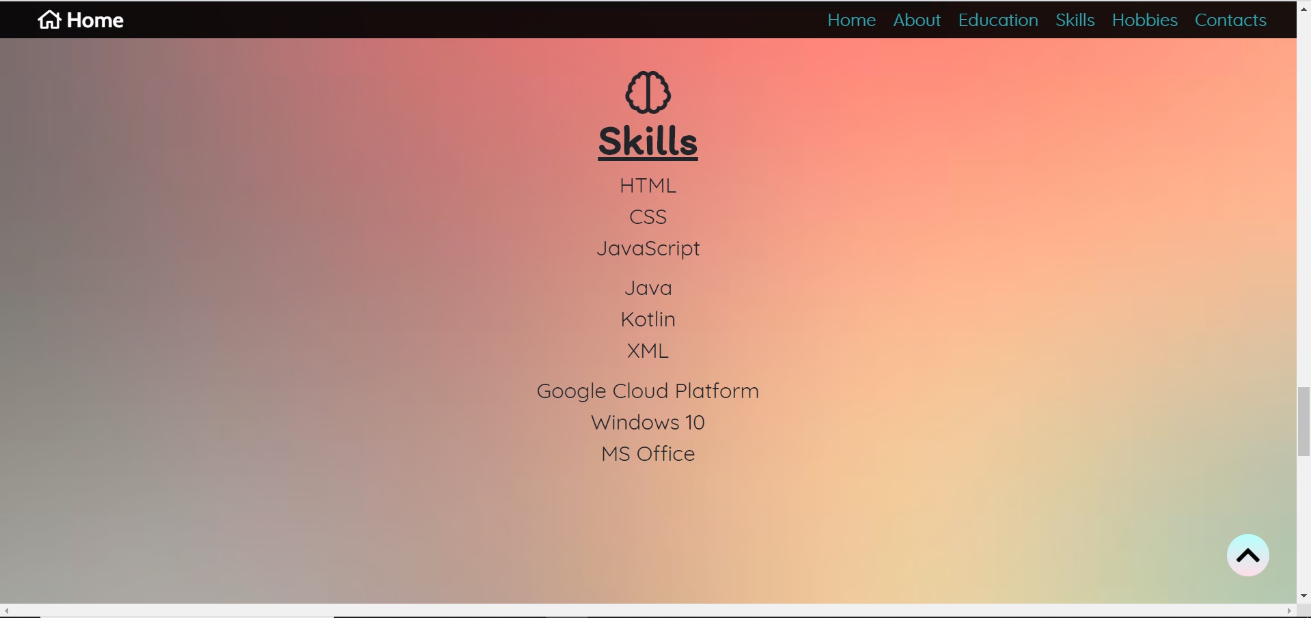The height and width of the screenshot is (618, 1311).
Task: Go to the About section link
Action: point(917,20)
